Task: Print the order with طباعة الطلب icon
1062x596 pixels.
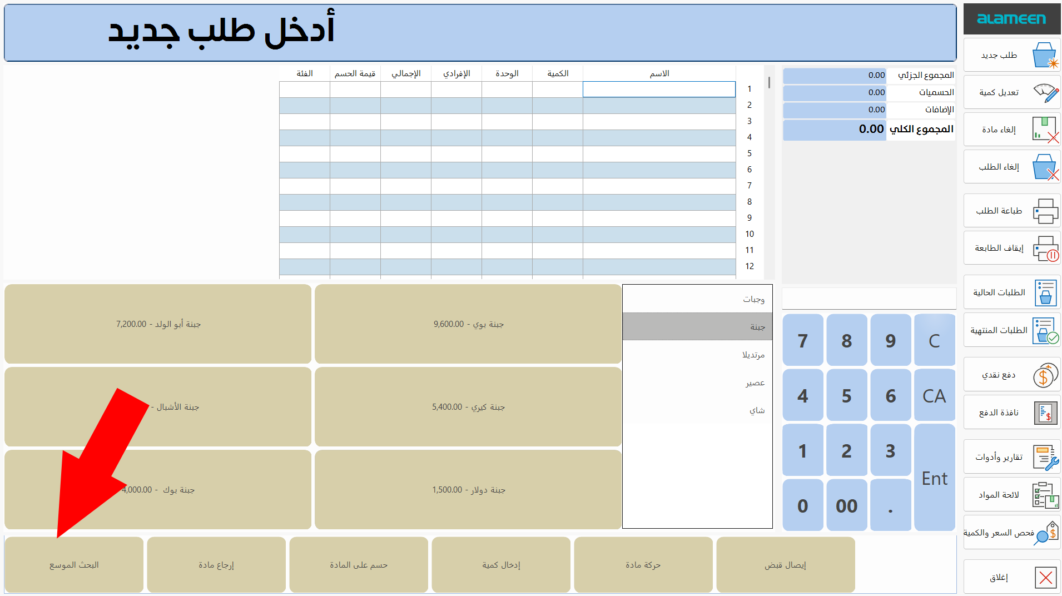Action: coord(1012,211)
